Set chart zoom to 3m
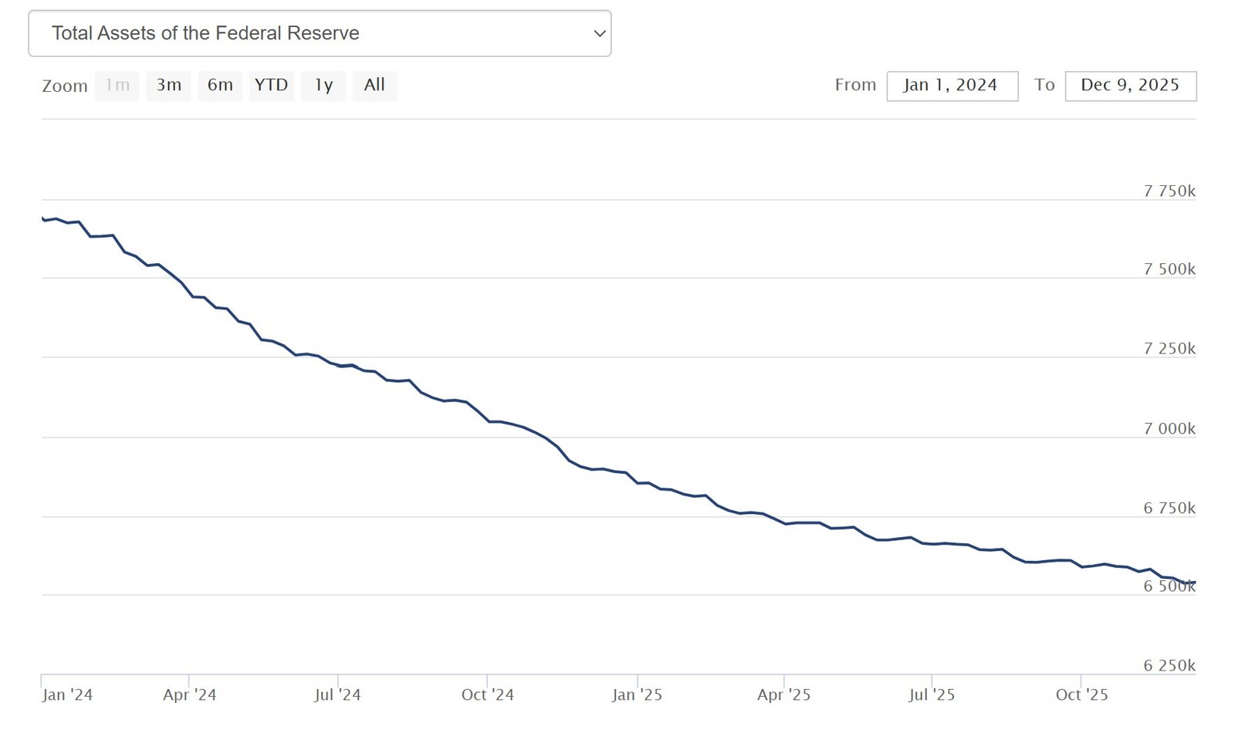 click(168, 85)
